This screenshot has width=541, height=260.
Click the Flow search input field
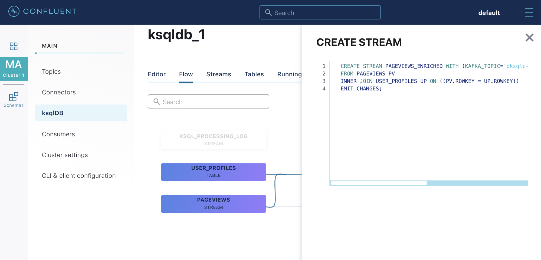[208, 101]
